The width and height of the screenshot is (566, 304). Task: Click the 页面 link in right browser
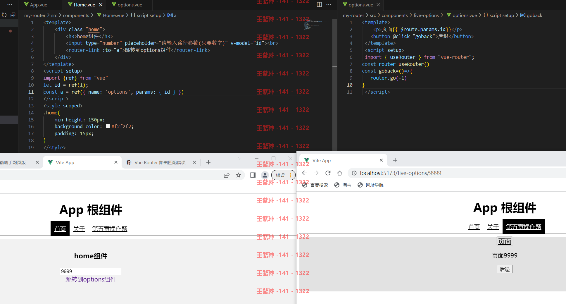[x=505, y=241]
